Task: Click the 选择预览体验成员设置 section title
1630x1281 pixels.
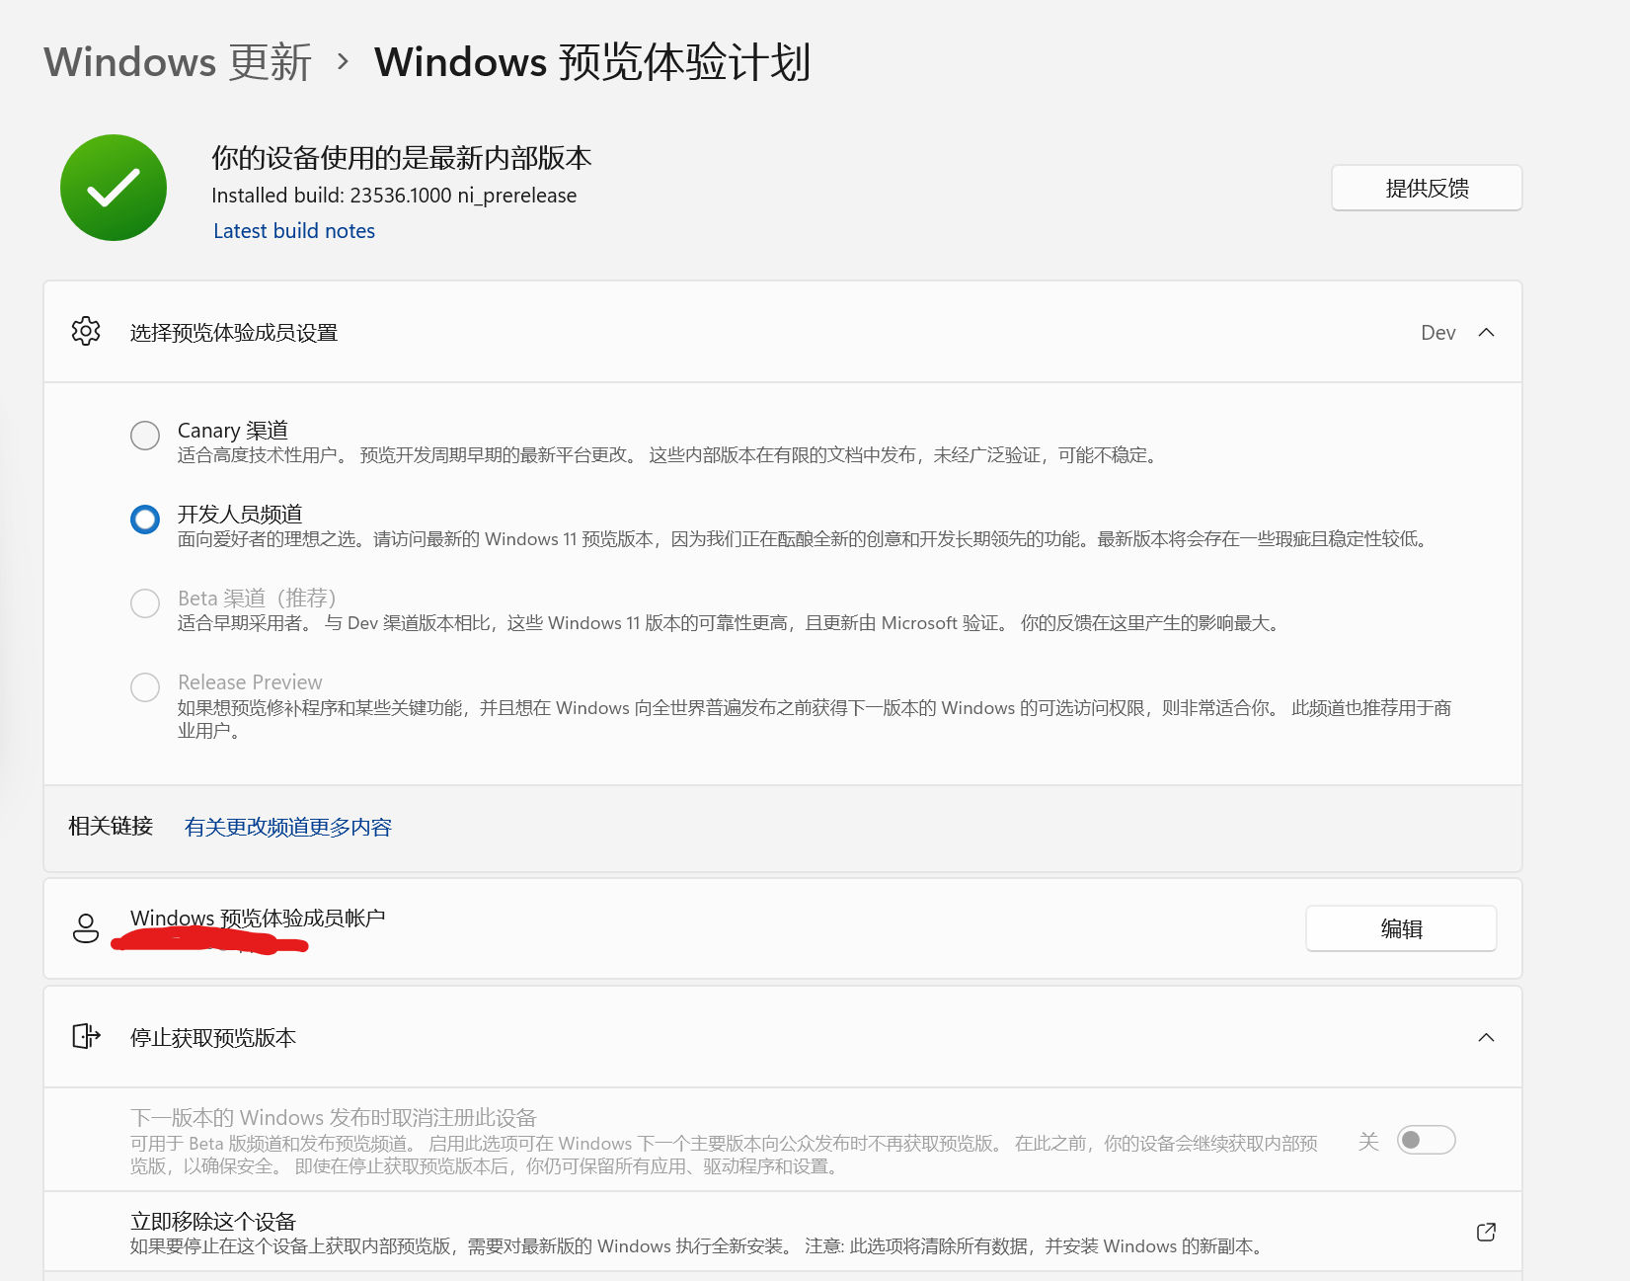Action: tap(234, 333)
